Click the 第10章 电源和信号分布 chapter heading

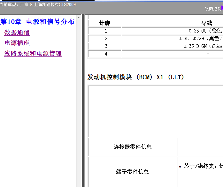(37, 22)
